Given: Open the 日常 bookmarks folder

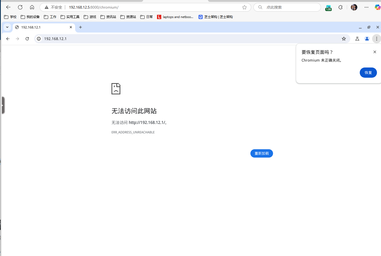Looking at the screenshot, I should click(146, 17).
